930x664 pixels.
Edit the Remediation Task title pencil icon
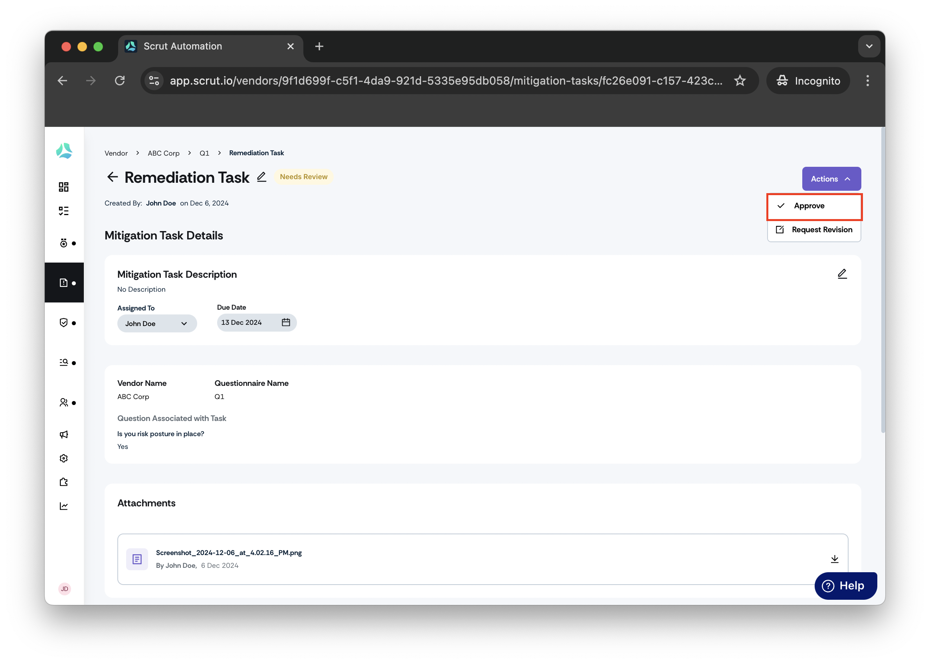(x=262, y=177)
